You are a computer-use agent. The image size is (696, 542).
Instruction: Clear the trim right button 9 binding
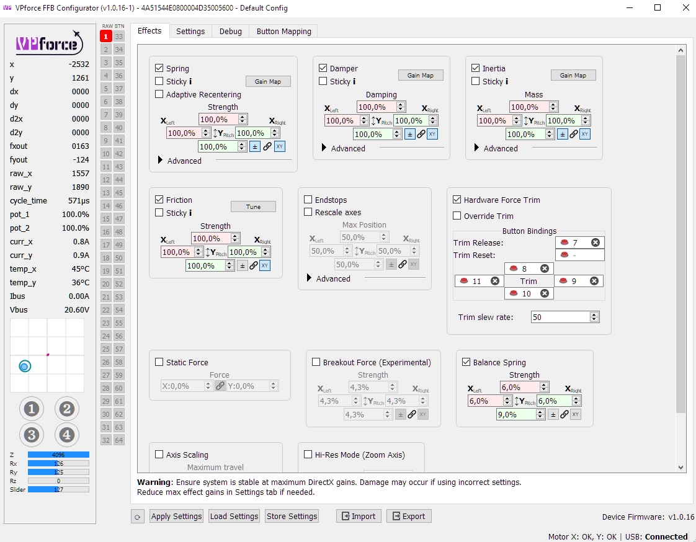coord(594,281)
